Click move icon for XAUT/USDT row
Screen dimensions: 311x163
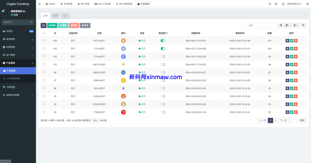click(287, 64)
